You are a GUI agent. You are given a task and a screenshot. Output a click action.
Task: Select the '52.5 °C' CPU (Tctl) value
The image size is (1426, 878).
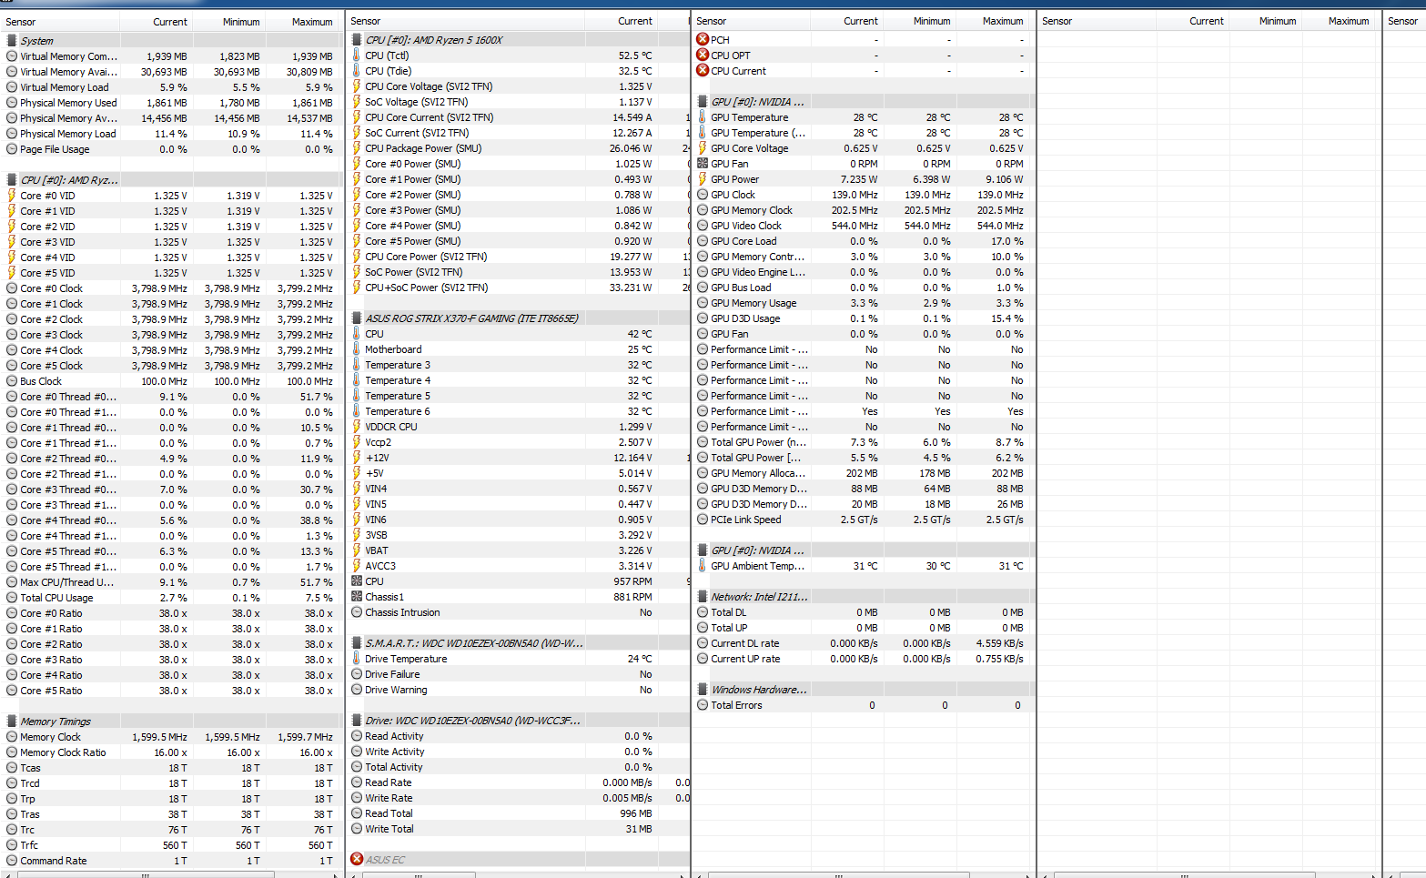[635, 56]
